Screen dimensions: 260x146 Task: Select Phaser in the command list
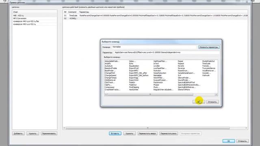pos(156,85)
